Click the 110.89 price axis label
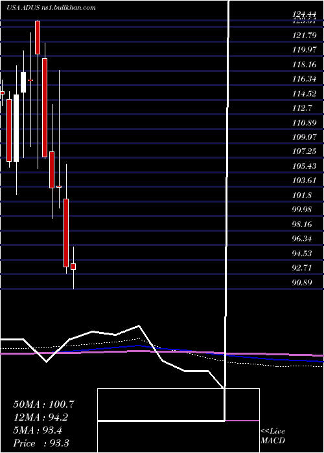The width and height of the screenshot is (324, 453). coord(305,123)
